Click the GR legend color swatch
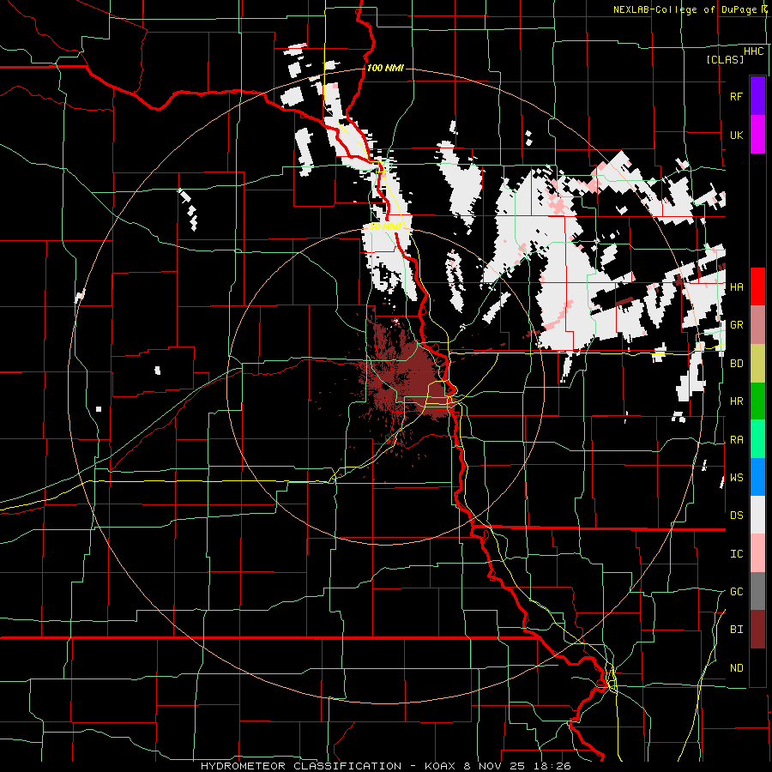Viewport: 772px width, 772px height. pyautogui.click(x=757, y=325)
